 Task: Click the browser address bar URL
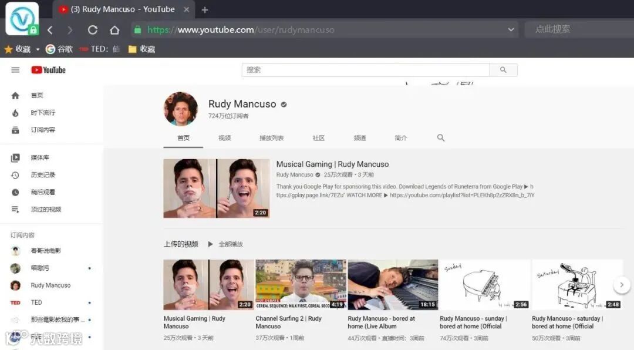click(x=241, y=29)
